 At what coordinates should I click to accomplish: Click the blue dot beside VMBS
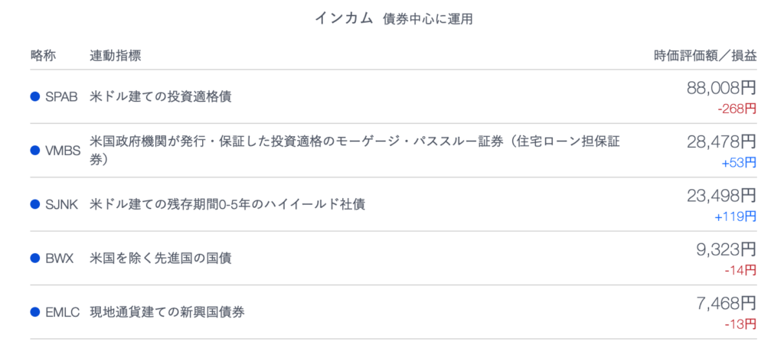(35, 150)
